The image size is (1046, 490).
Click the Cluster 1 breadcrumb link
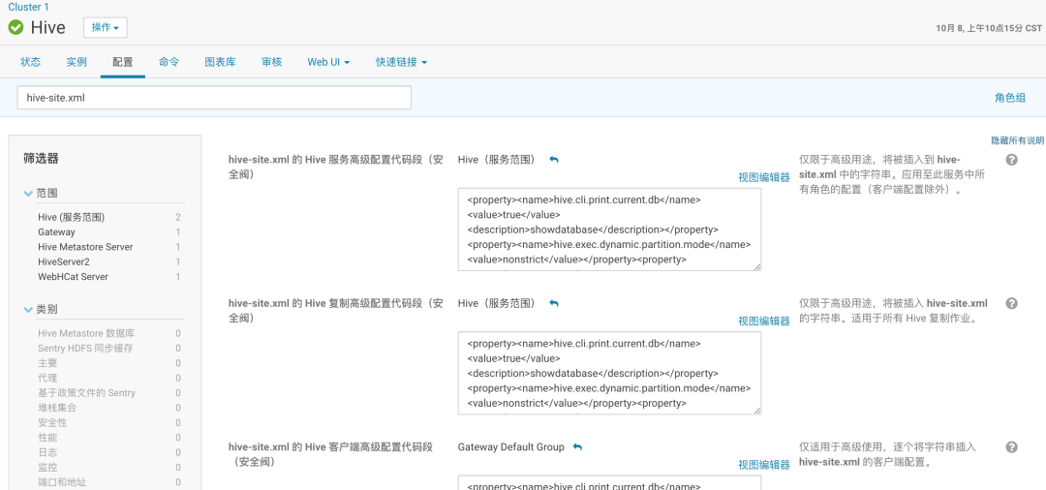[28, 7]
